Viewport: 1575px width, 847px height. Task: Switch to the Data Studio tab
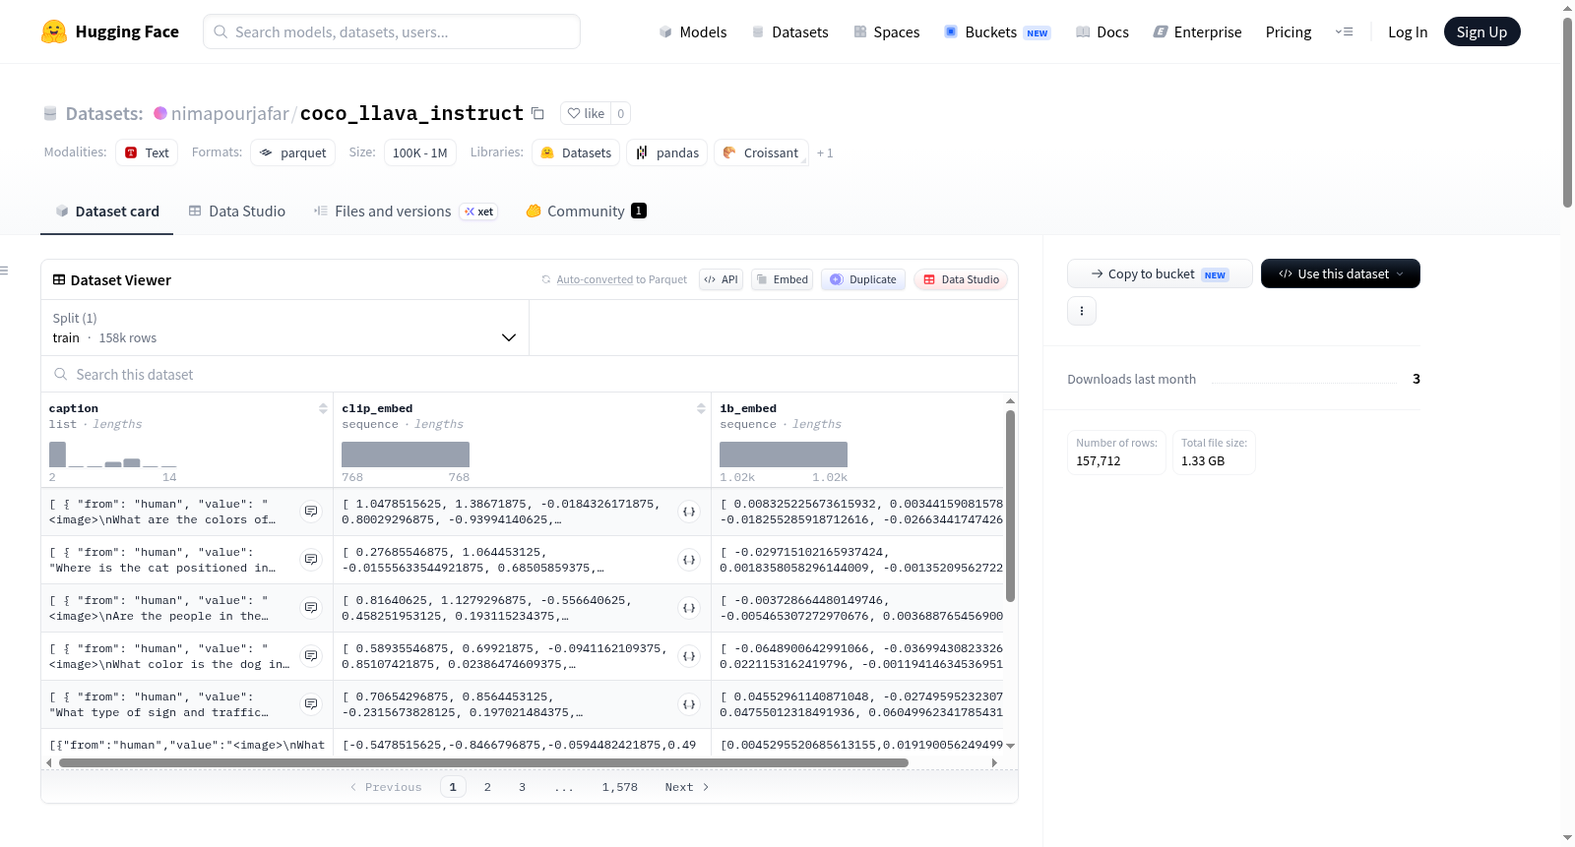pyautogui.click(x=237, y=211)
